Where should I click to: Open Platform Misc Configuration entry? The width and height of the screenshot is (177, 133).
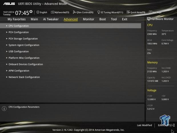[x=24, y=58]
